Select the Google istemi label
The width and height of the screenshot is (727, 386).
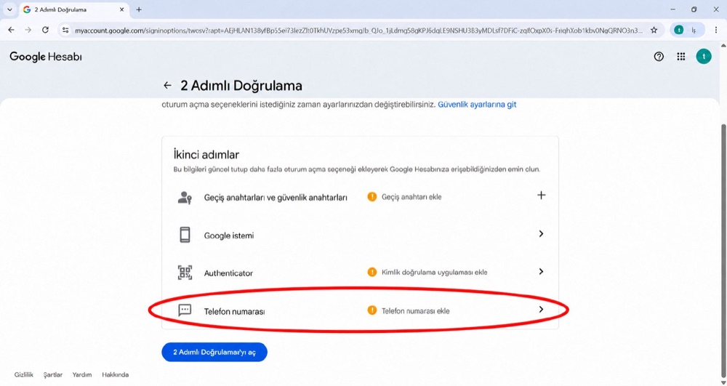(229, 236)
